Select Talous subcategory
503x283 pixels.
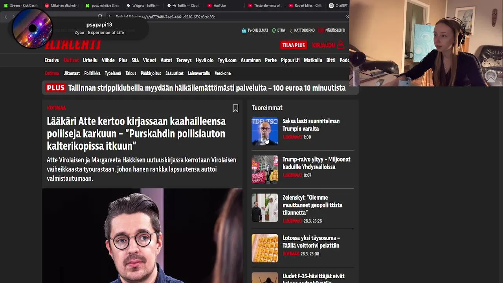[131, 74]
